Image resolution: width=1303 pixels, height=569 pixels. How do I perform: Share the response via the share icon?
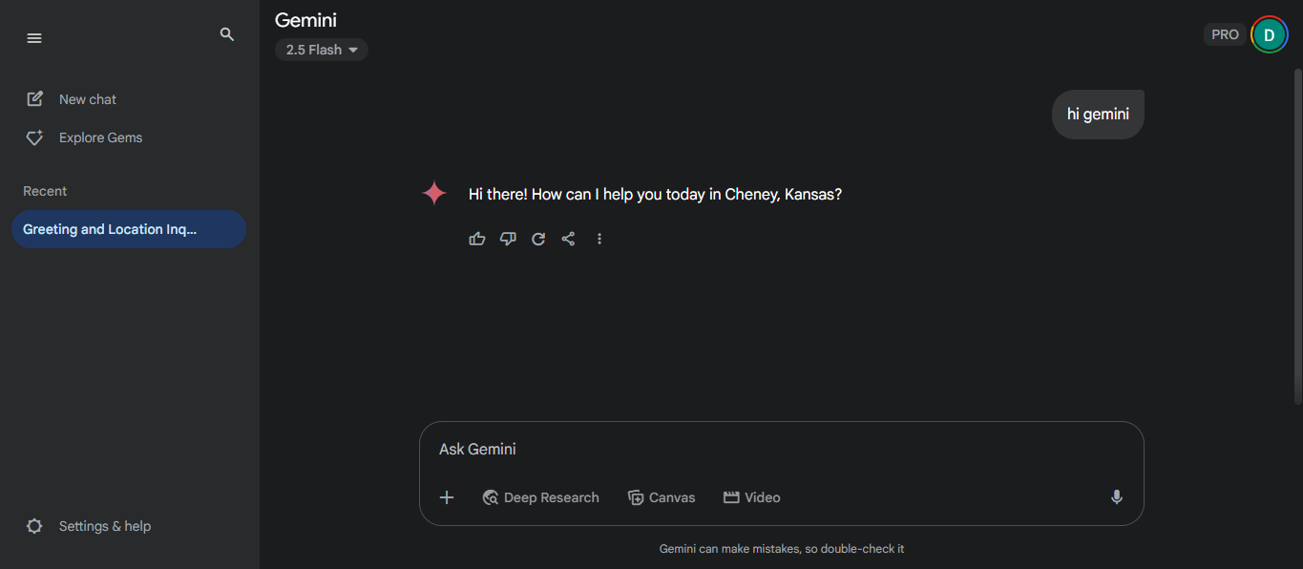pos(569,239)
